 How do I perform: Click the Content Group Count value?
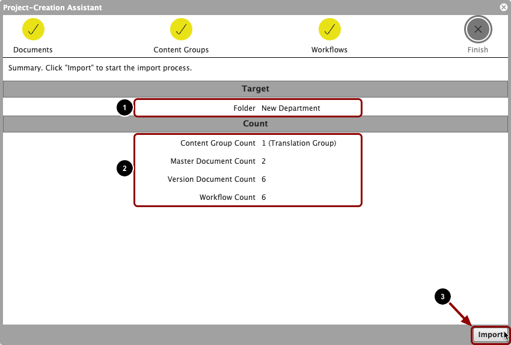point(299,143)
